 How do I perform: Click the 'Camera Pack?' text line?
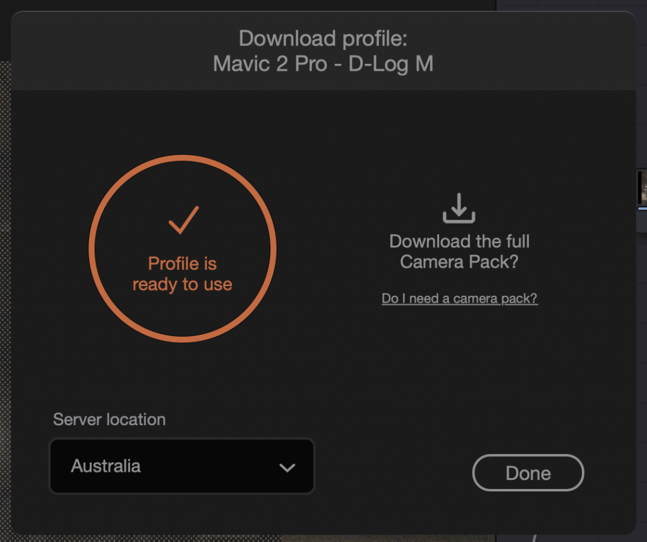(x=459, y=262)
